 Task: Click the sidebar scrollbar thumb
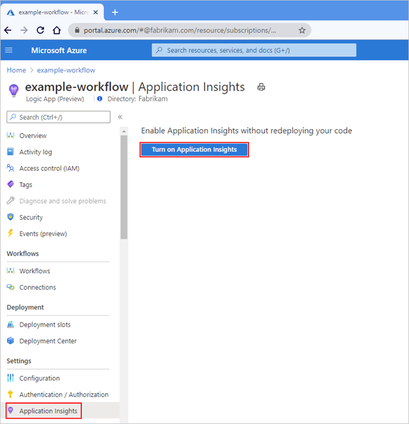(x=124, y=187)
